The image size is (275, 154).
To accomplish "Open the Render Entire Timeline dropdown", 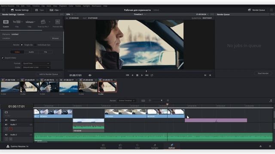I will coord(126,101).
